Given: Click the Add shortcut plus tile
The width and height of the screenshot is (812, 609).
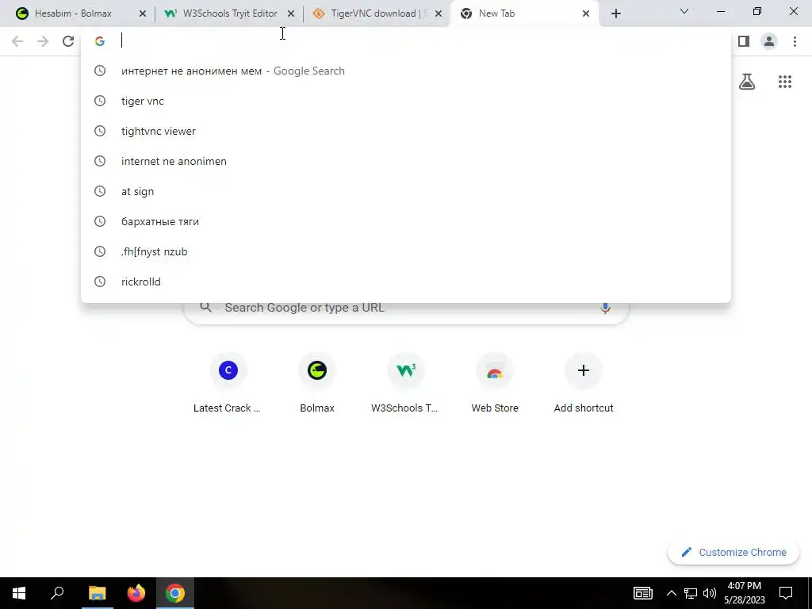Looking at the screenshot, I should pyautogui.click(x=584, y=384).
